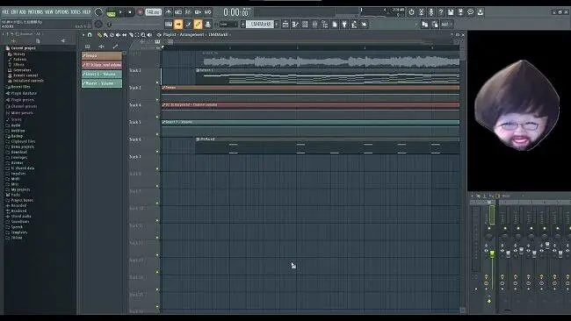
Task: Click the tempo value field
Action: click(x=154, y=12)
